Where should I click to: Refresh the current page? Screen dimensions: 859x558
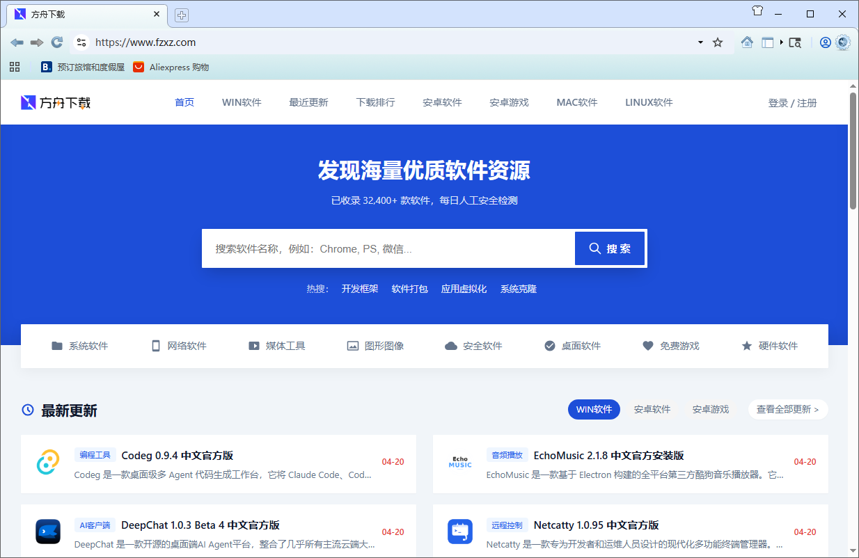(x=57, y=42)
